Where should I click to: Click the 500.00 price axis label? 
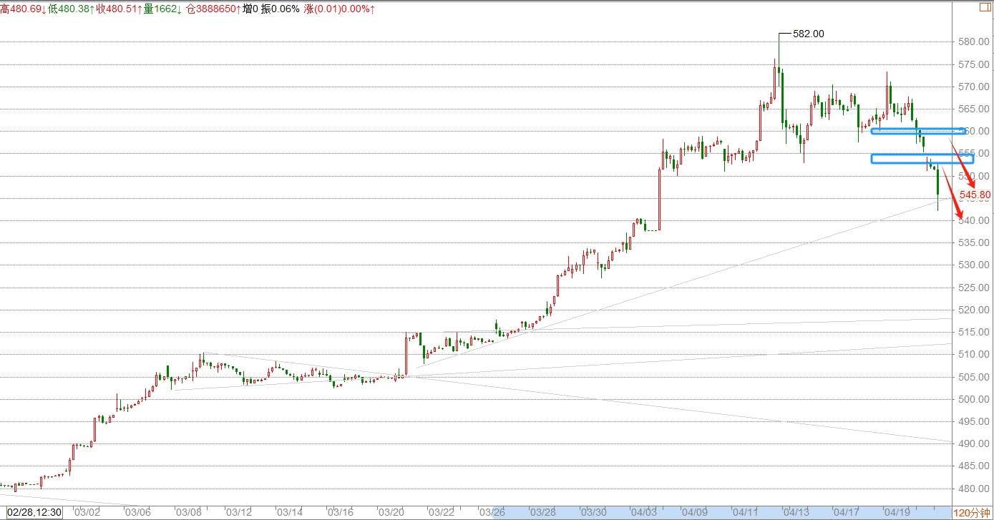click(975, 399)
